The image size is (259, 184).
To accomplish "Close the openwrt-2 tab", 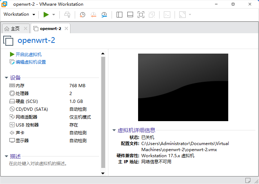I will (66, 29).
